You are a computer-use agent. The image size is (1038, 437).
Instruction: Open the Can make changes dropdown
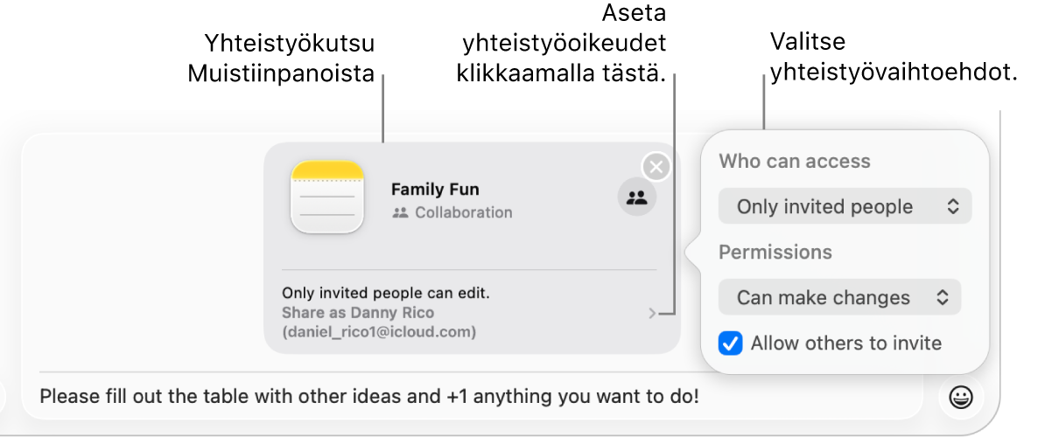(x=838, y=298)
